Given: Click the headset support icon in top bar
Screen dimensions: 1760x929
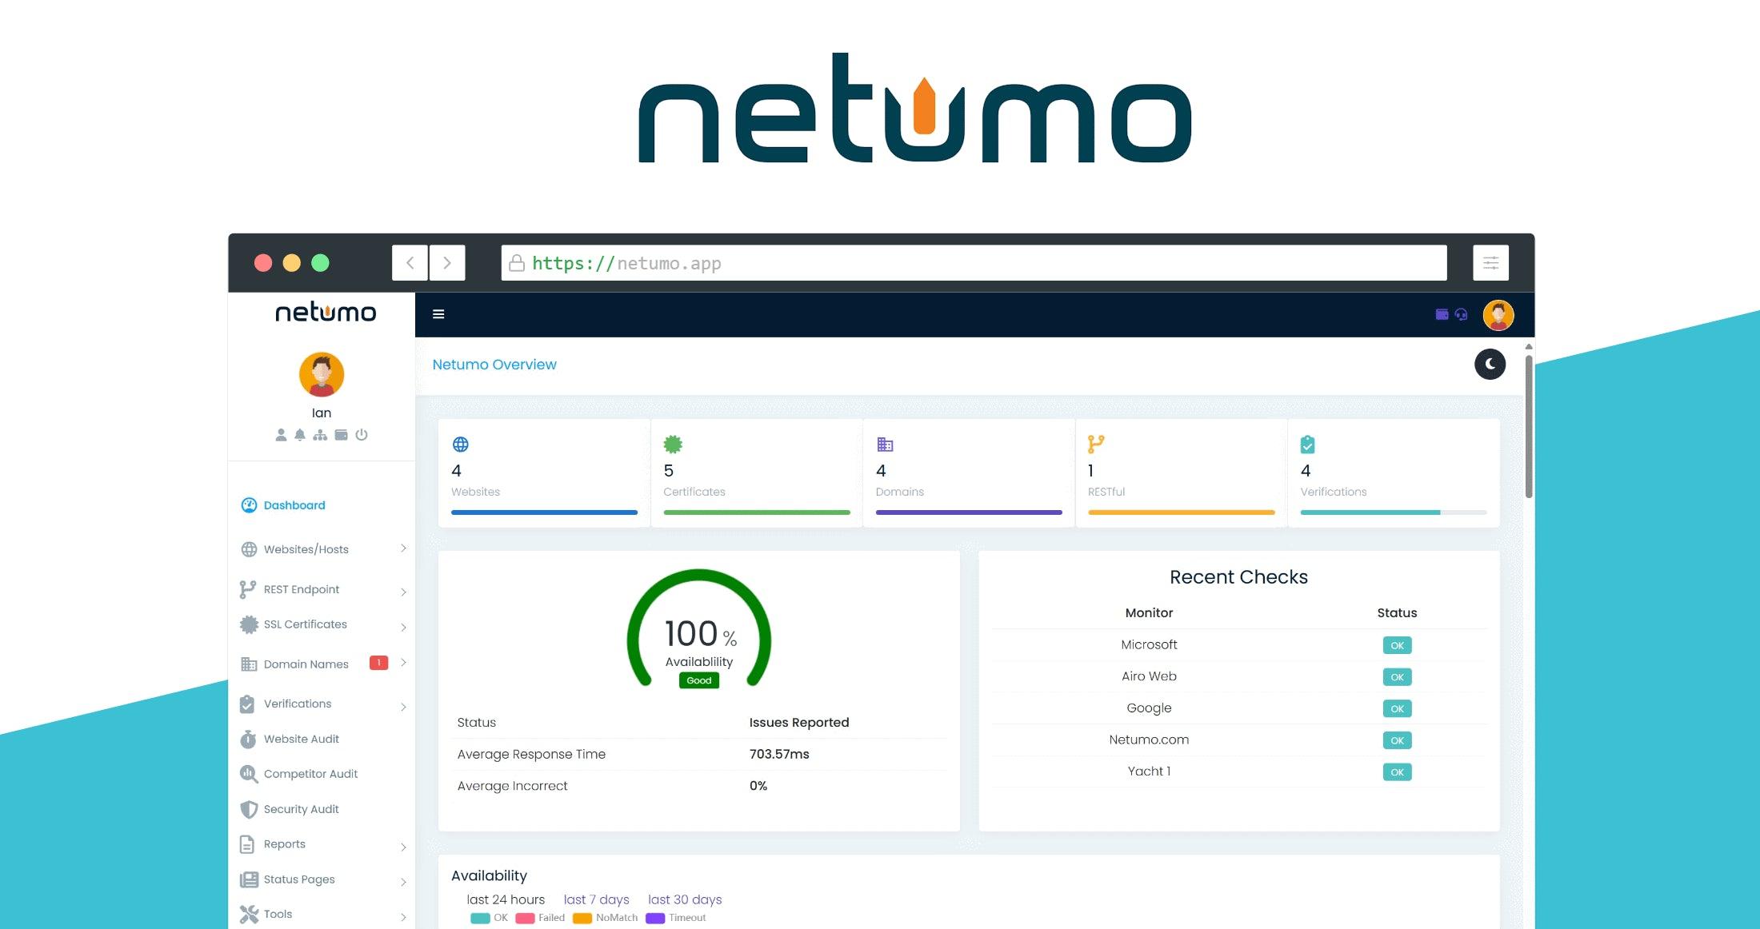Looking at the screenshot, I should [1462, 314].
